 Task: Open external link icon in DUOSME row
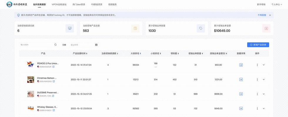click(53, 96)
